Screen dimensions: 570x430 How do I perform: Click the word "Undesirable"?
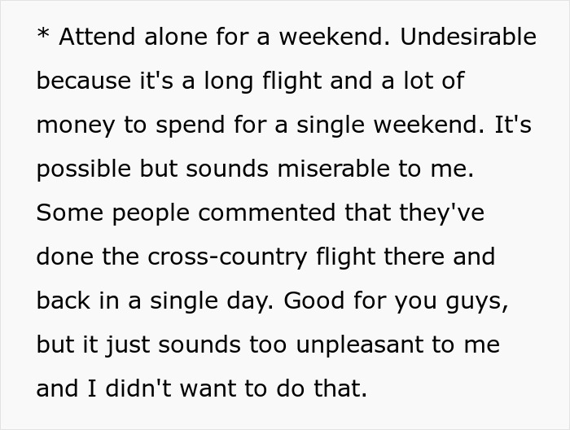[x=468, y=37]
